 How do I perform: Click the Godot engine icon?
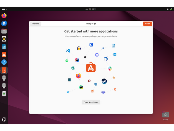pyautogui.click(x=96, y=84)
